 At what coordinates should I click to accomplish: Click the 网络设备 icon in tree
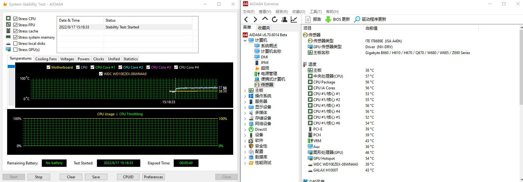pos(251,124)
